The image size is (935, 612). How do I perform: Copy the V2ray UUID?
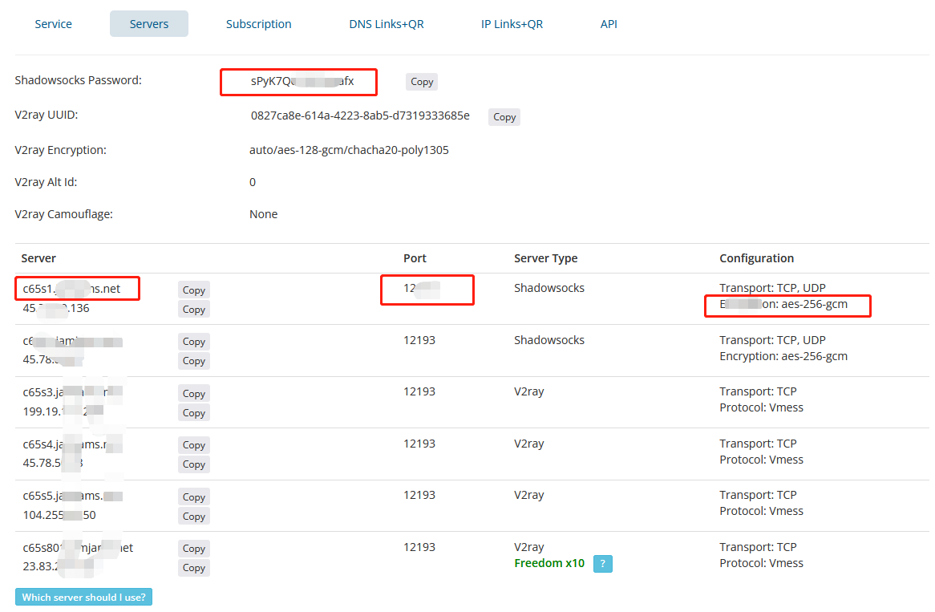coord(504,117)
